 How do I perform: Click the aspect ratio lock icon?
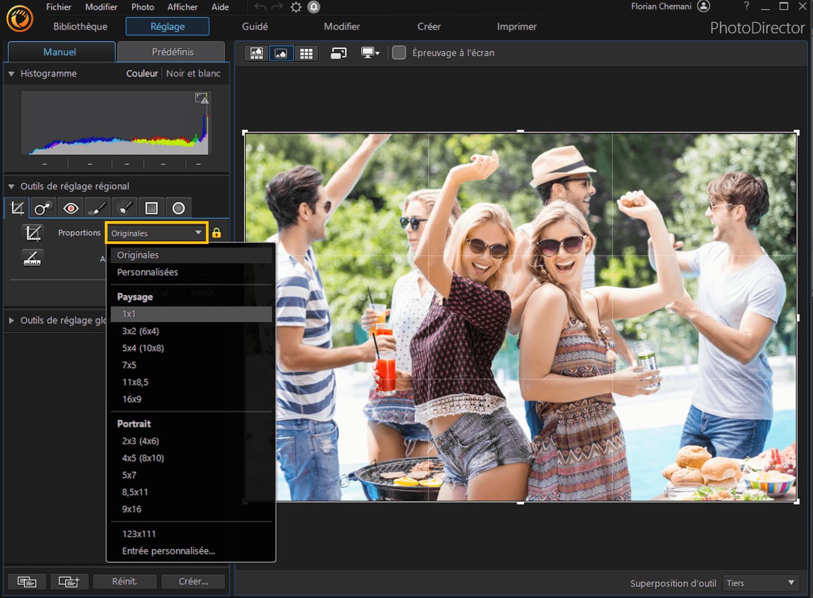coord(217,232)
